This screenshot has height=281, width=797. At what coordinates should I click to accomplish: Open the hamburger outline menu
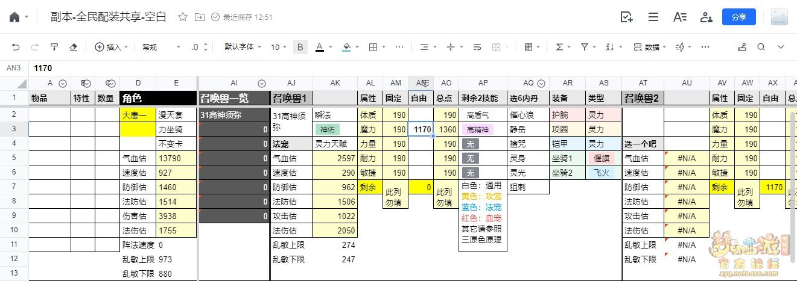click(x=653, y=17)
